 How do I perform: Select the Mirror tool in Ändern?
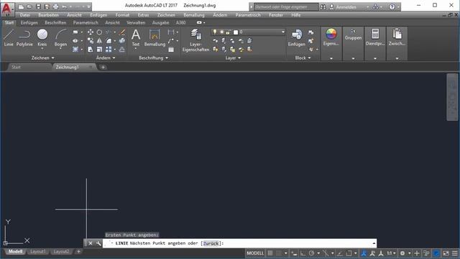click(x=99, y=41)
